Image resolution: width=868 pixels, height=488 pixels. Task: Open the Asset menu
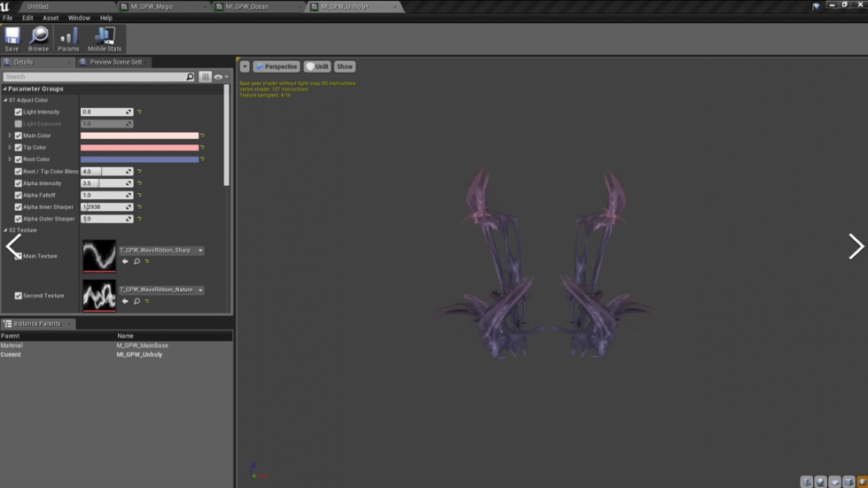point(51,18)
